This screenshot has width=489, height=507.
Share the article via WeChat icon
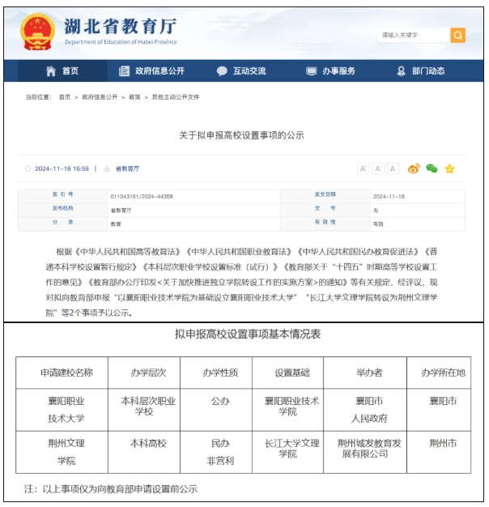(432, 168)
